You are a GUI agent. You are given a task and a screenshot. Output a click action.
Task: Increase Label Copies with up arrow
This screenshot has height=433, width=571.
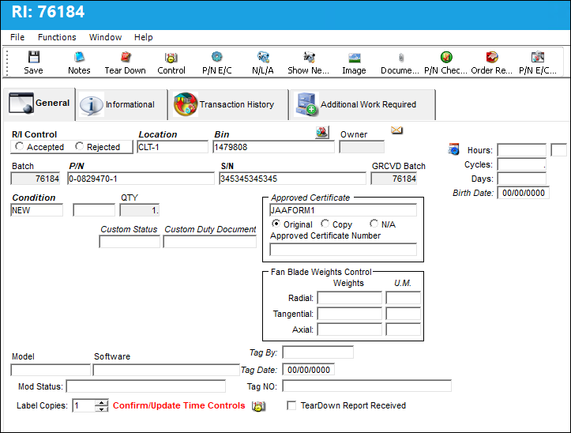point(102,403)
